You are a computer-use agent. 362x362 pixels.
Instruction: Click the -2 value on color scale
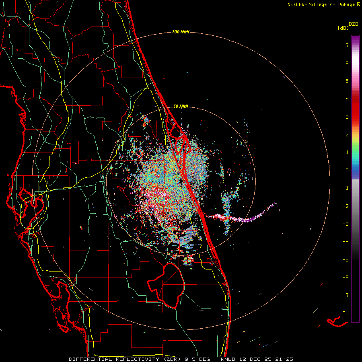point(346,206)
